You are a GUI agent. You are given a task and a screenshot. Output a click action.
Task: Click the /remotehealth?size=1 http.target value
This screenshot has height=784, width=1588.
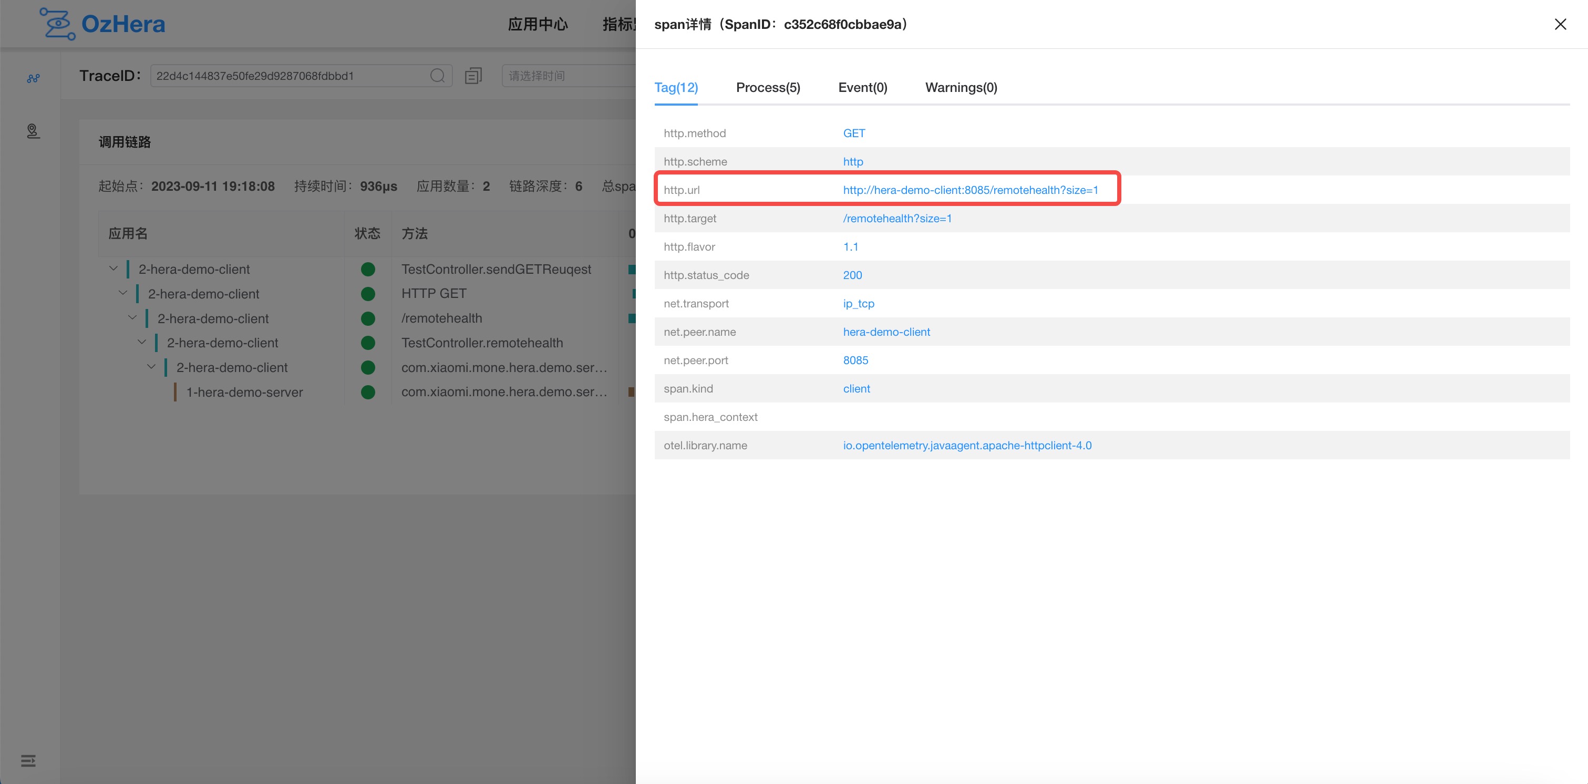coord(897,218)
